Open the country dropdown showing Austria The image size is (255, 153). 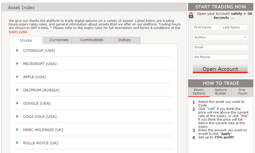[x=220, y=37]
